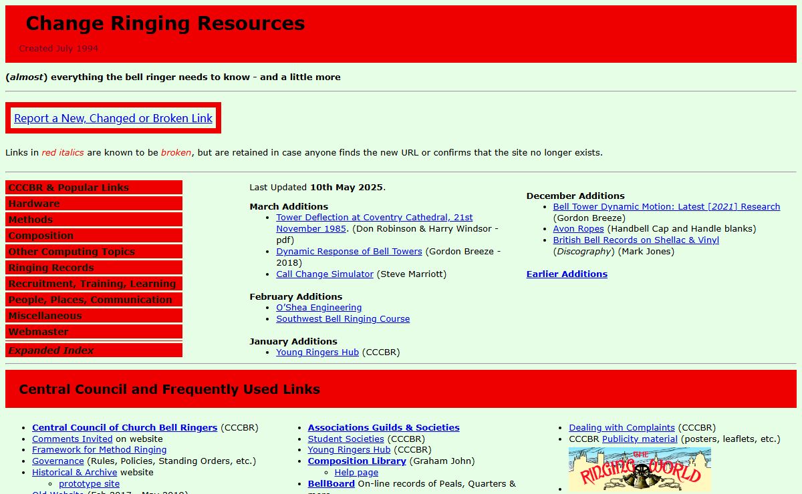The image size is (802, 494).
Task: Click the February Additions heading
Action: click(x=295, y=296)
